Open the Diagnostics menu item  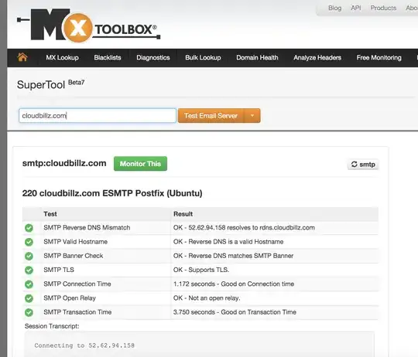pyautogui.click(x=153, y=57)
